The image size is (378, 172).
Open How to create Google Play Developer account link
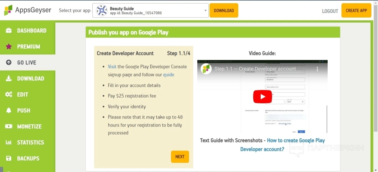(x=282, y=145)
